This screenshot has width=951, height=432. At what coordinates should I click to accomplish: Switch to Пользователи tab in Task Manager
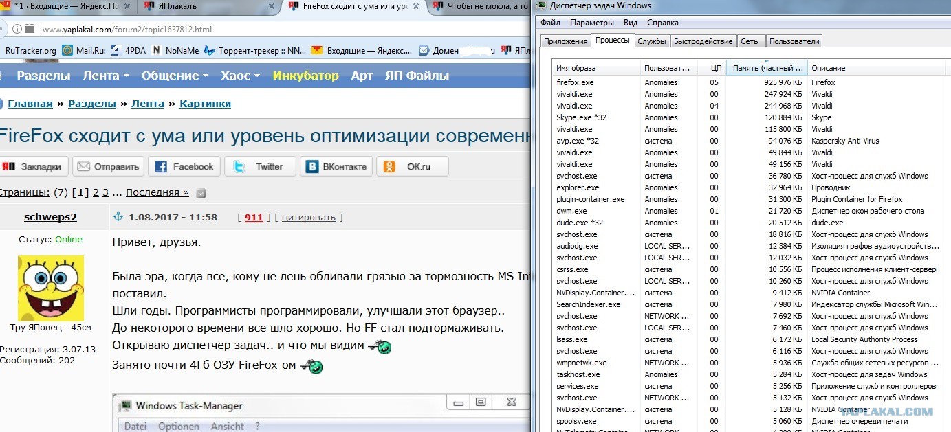[x=794, y=41]
